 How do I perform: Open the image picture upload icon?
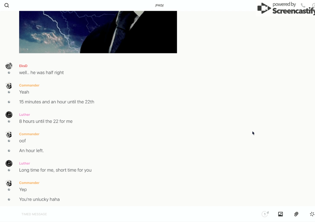point(280,214)
